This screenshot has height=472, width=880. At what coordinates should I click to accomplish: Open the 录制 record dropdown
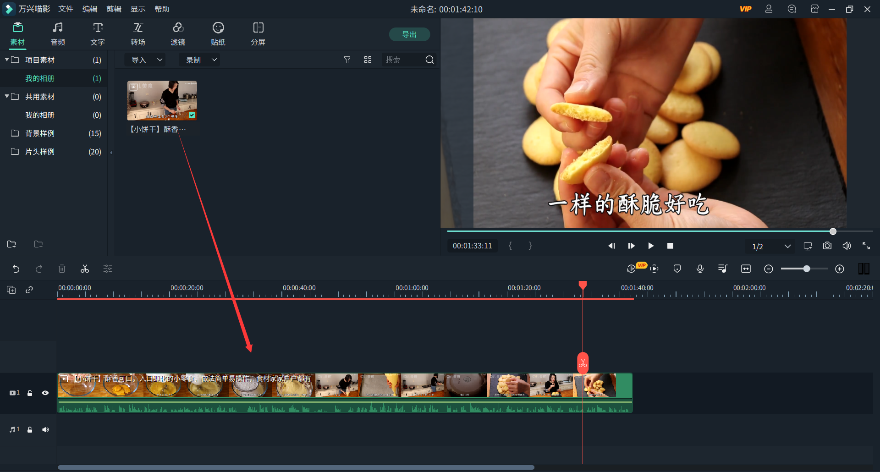(201, 60)
